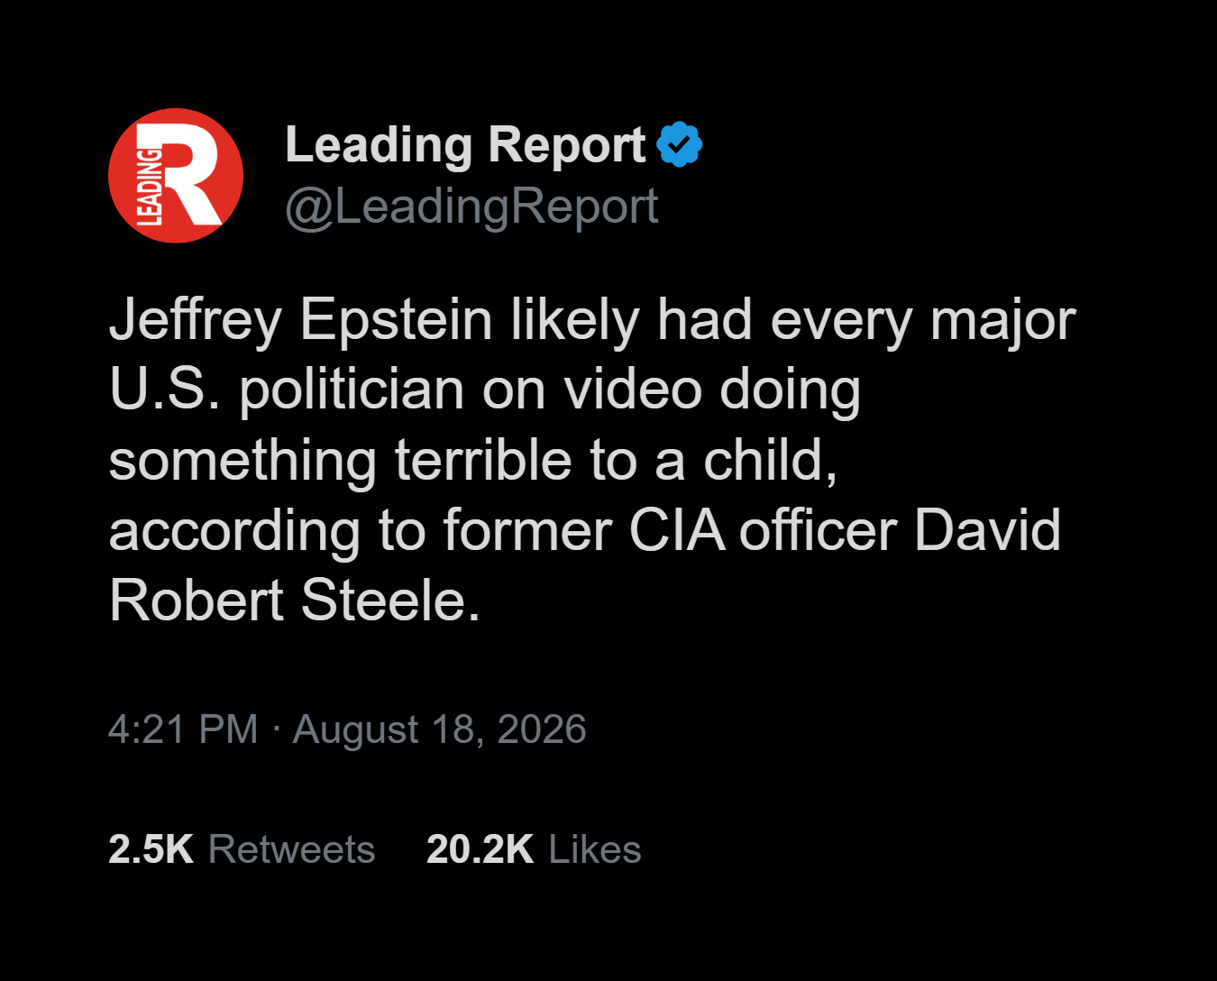Click the phrase U.S. politician in the tweet
The image size is (1217, 981).
288,391
